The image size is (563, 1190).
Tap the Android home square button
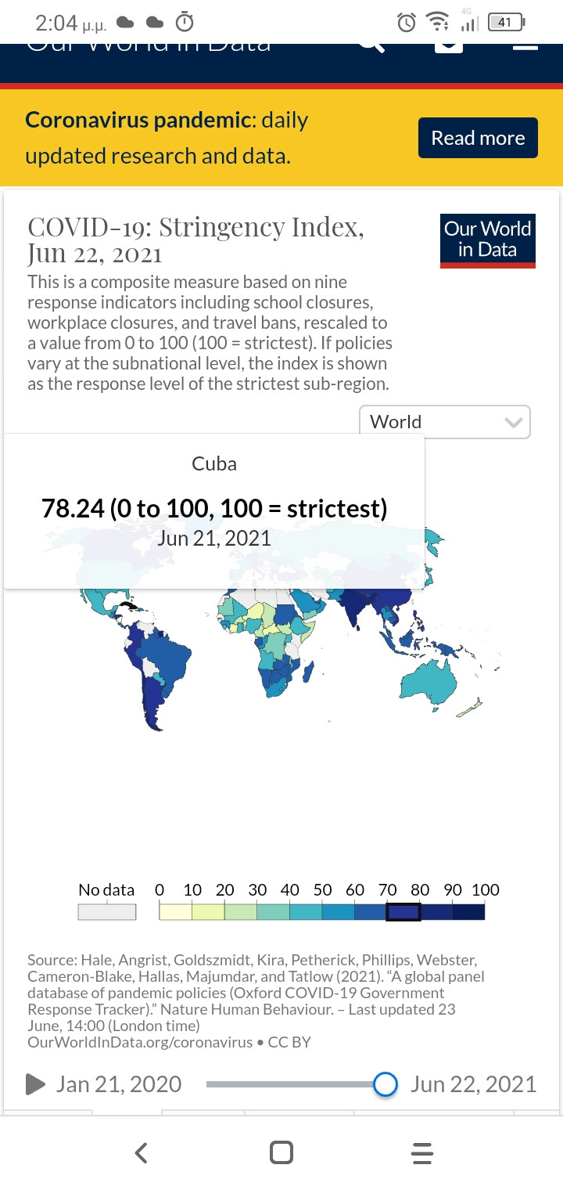[x=281, y=1152]
